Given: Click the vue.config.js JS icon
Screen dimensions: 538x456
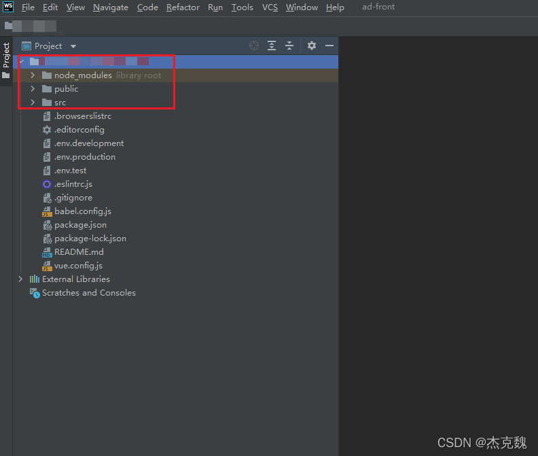Looking at the screenshot, I should point(47,266).
